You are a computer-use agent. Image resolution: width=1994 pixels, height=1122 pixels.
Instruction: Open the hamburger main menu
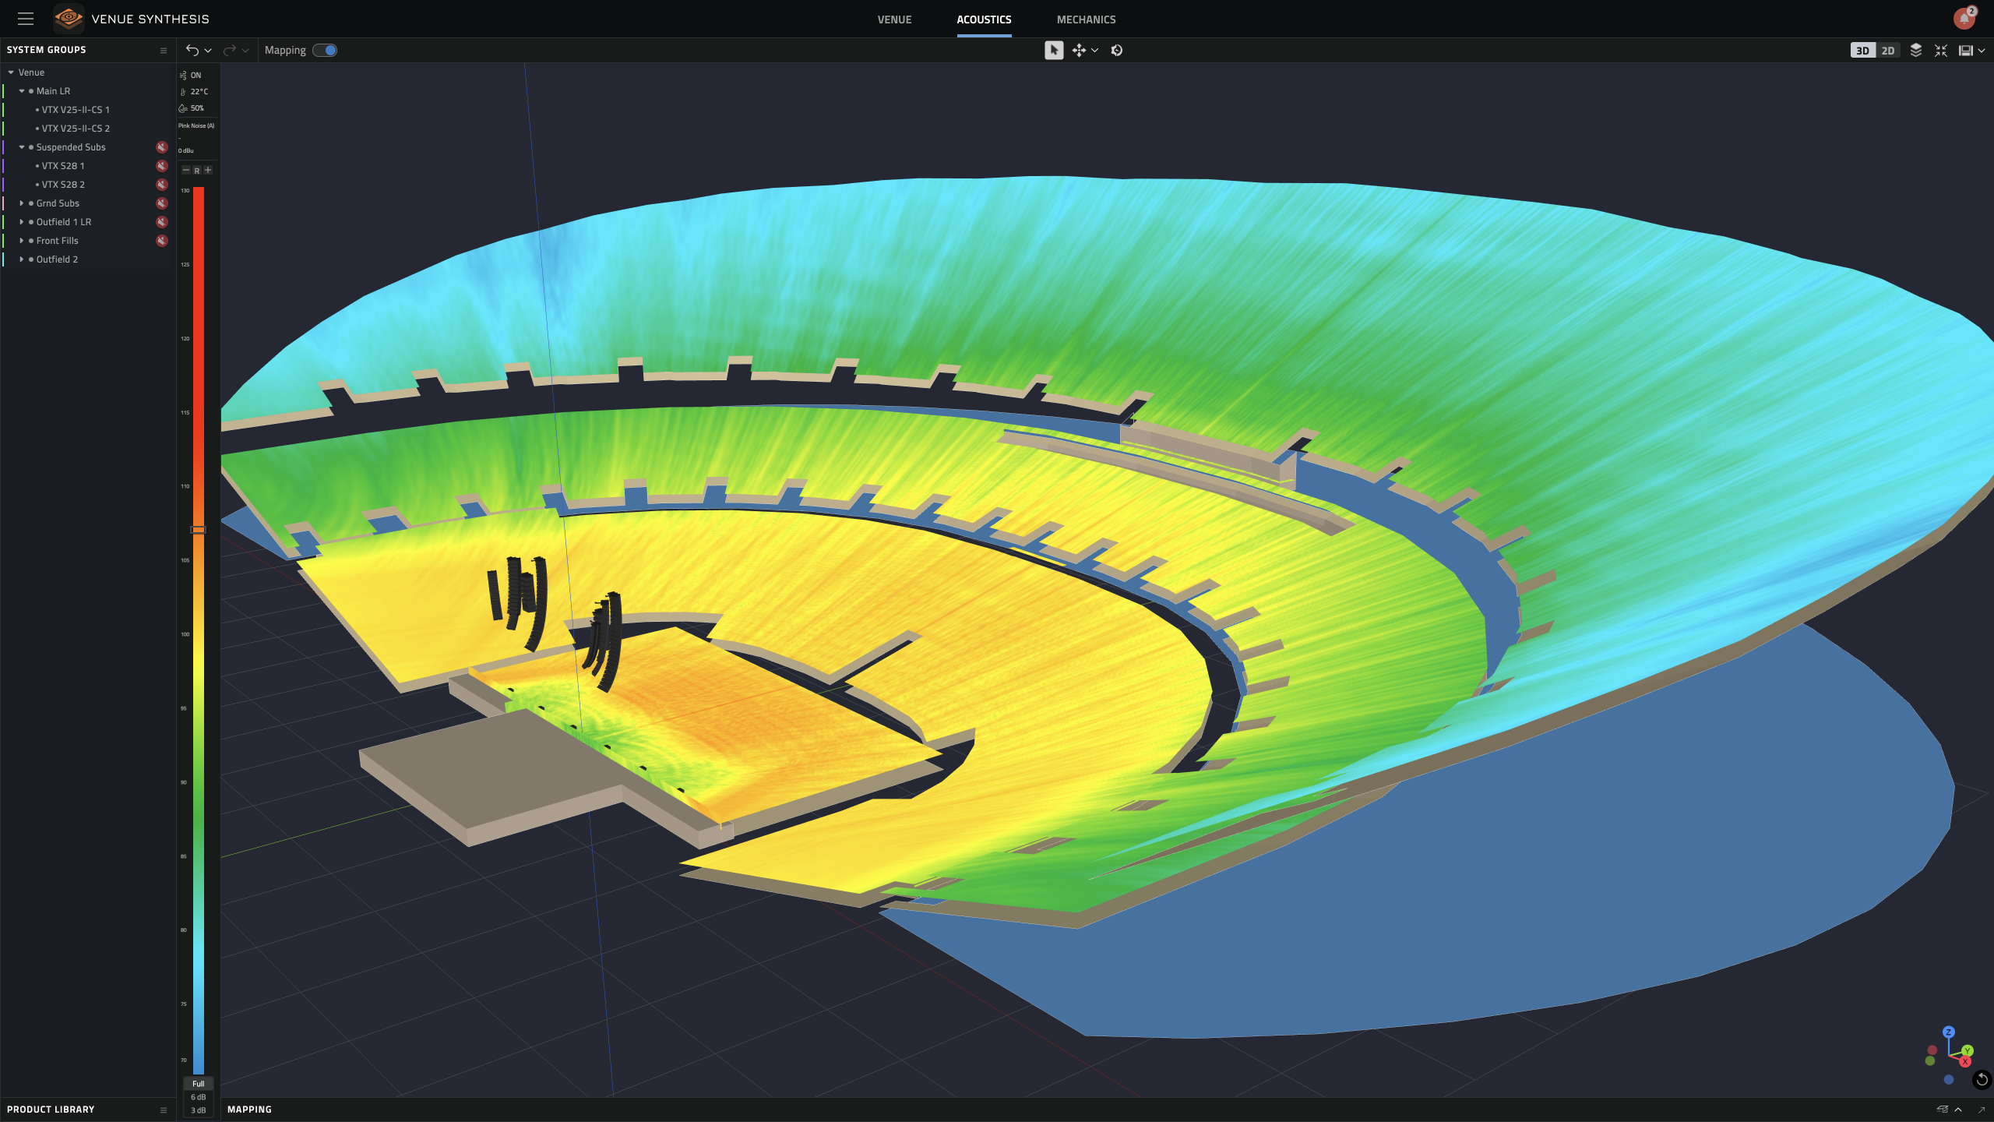pos(25,19)
